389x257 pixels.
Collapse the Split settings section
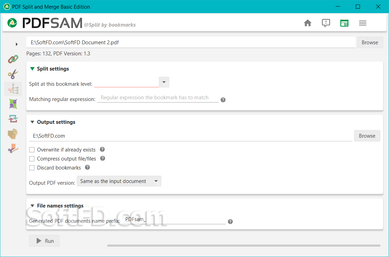click(x=32, y=69)
